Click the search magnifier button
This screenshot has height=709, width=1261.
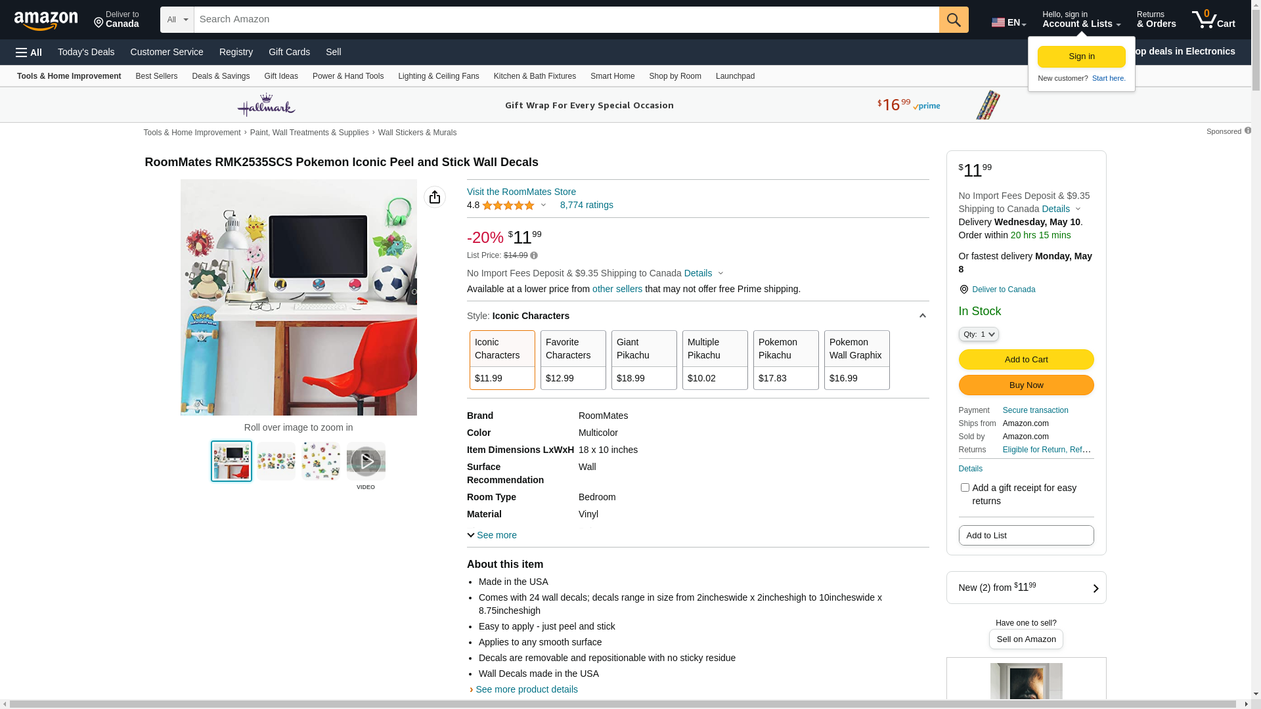[953, 20]
